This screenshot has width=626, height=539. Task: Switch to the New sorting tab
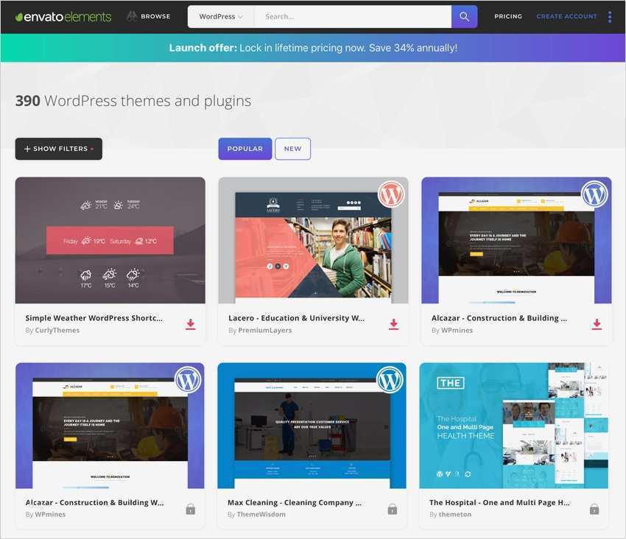(292, 149)
